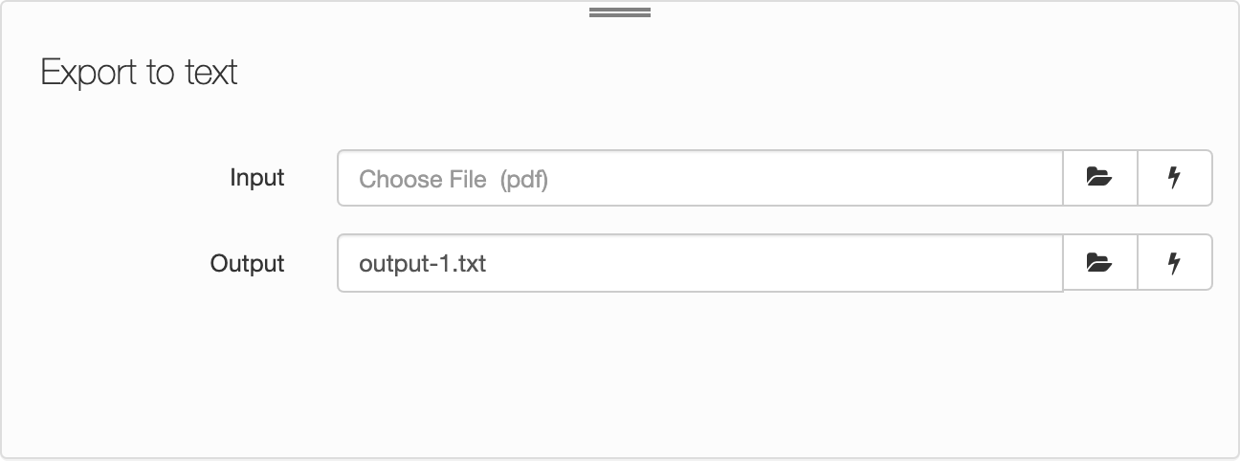Click the Export to text heading

pyautogui.click(x=139, y=73)
